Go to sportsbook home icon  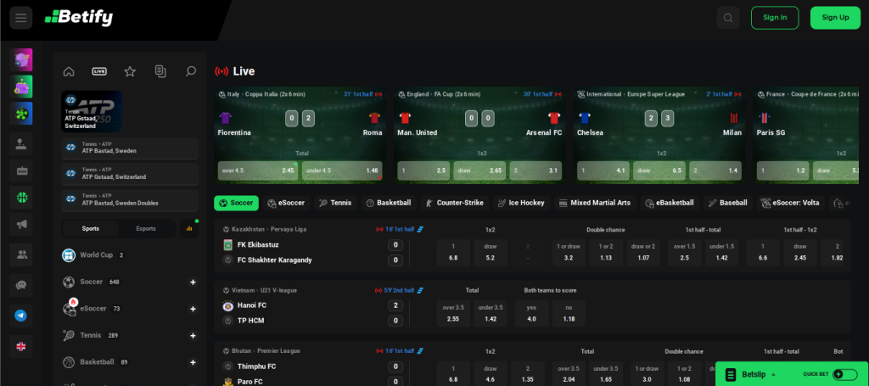[69, 71]
